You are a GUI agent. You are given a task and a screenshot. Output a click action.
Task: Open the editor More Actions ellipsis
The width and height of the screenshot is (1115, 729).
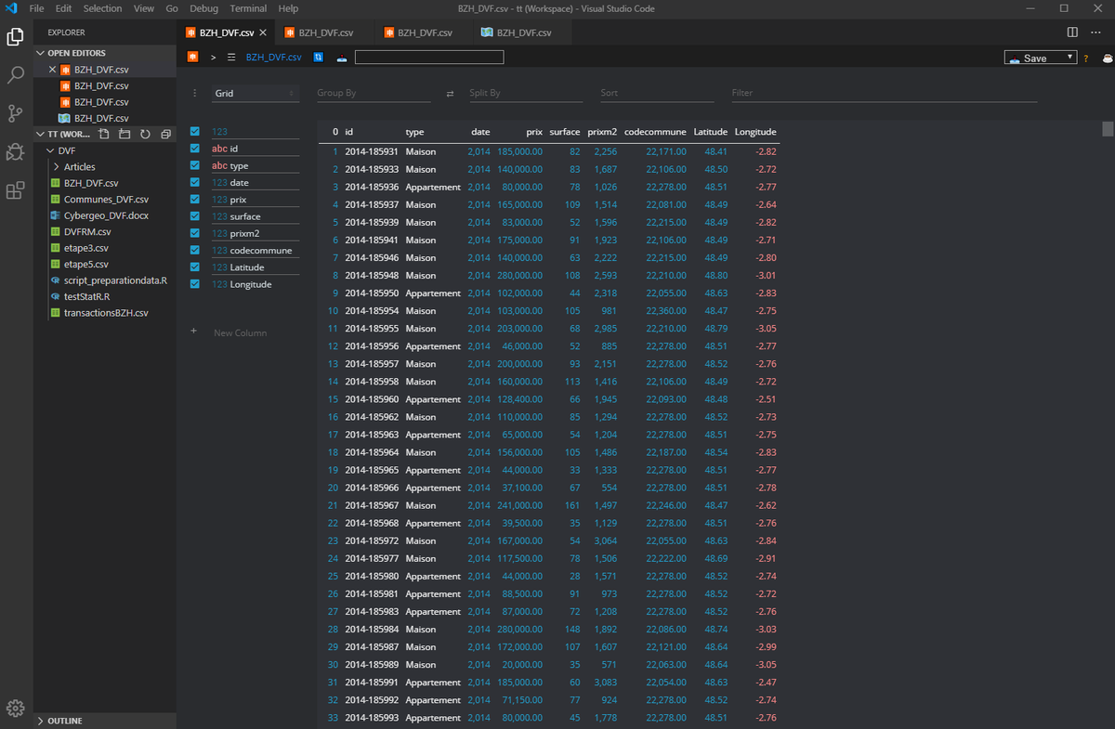1095,33
